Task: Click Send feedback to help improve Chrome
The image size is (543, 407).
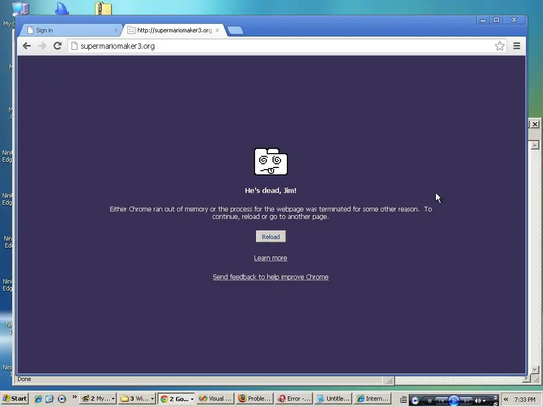Action: [270, 277]
